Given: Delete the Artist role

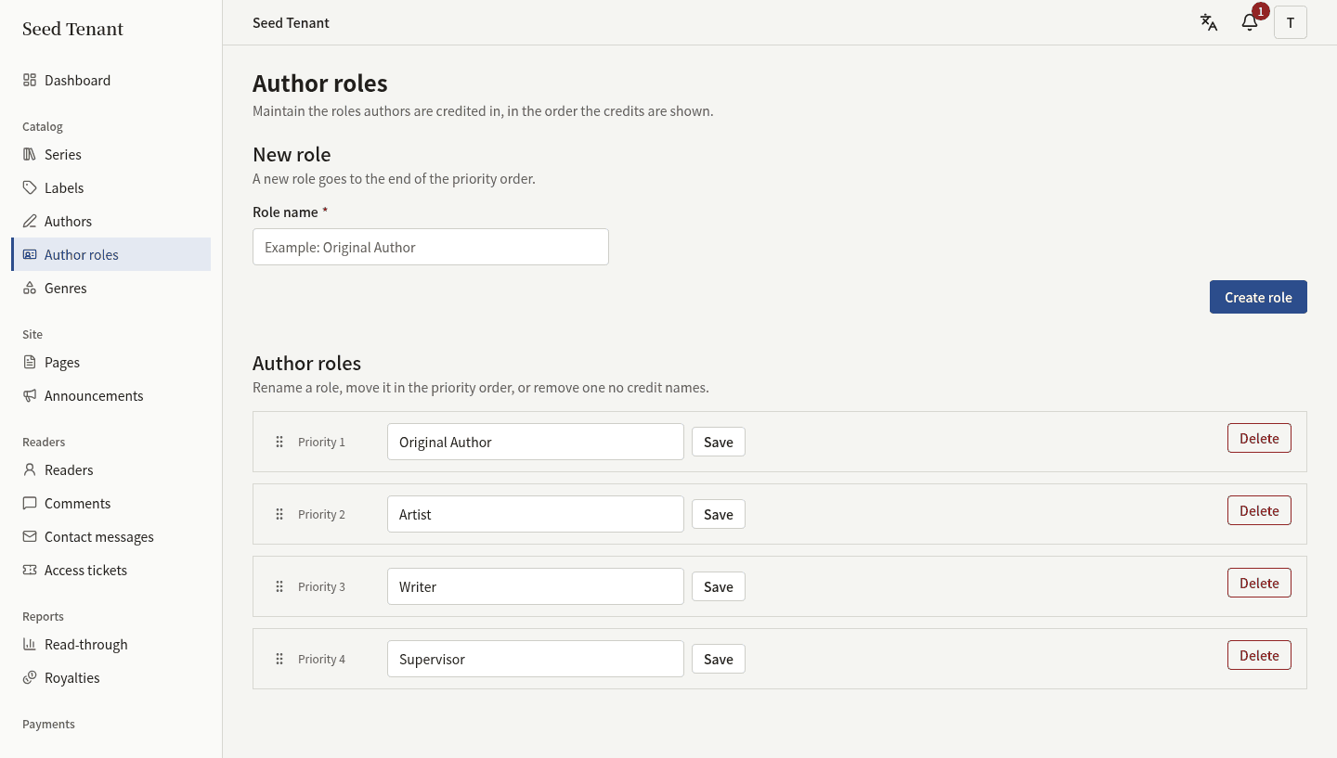Looking at the screenshot, I should click(1259, 510).
